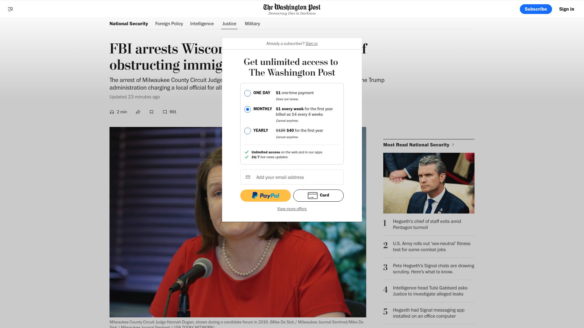Expand Most Read National Security chevron

(453, 145)
